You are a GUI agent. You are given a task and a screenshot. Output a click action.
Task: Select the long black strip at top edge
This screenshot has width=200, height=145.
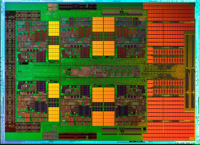point(77,7)
